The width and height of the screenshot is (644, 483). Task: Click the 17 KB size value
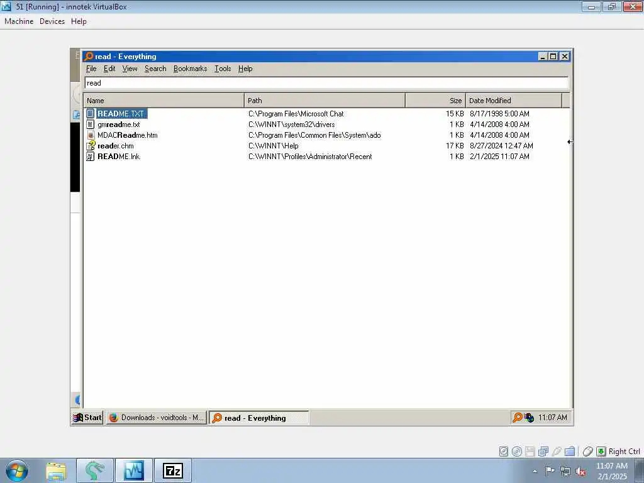[x=455, y=146]
